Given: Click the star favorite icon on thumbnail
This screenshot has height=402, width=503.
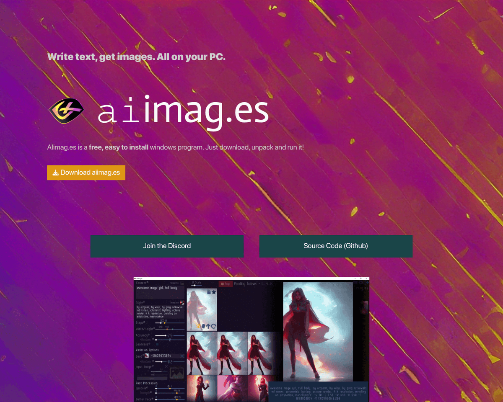Looking at the screenshot, I should [x=214, y=292].
